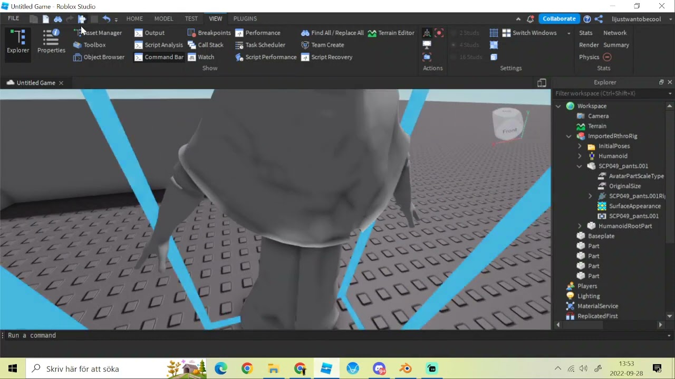This screenshot has width=675, height=379.
Task: Select SurfaceAppearance in Explorer
Action: [635, 206]
